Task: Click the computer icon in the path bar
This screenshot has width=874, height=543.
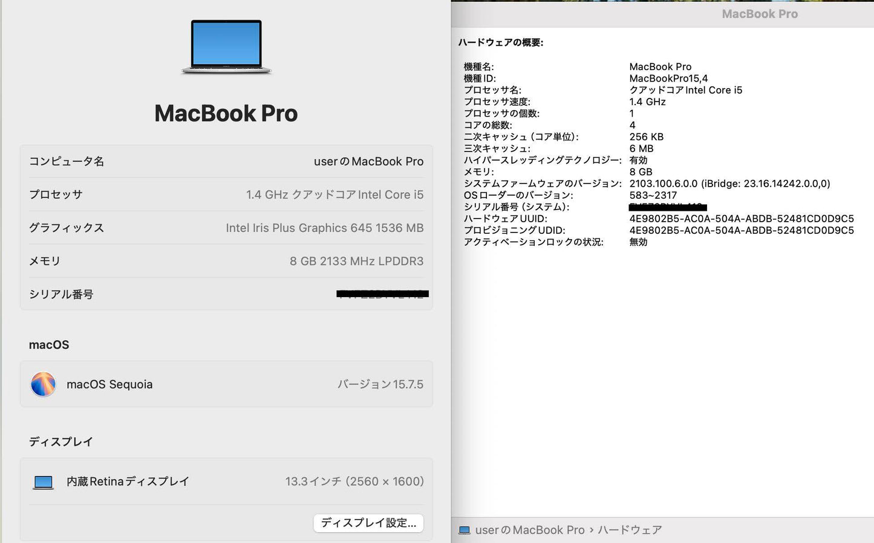Action: click(x=465, y=530)
